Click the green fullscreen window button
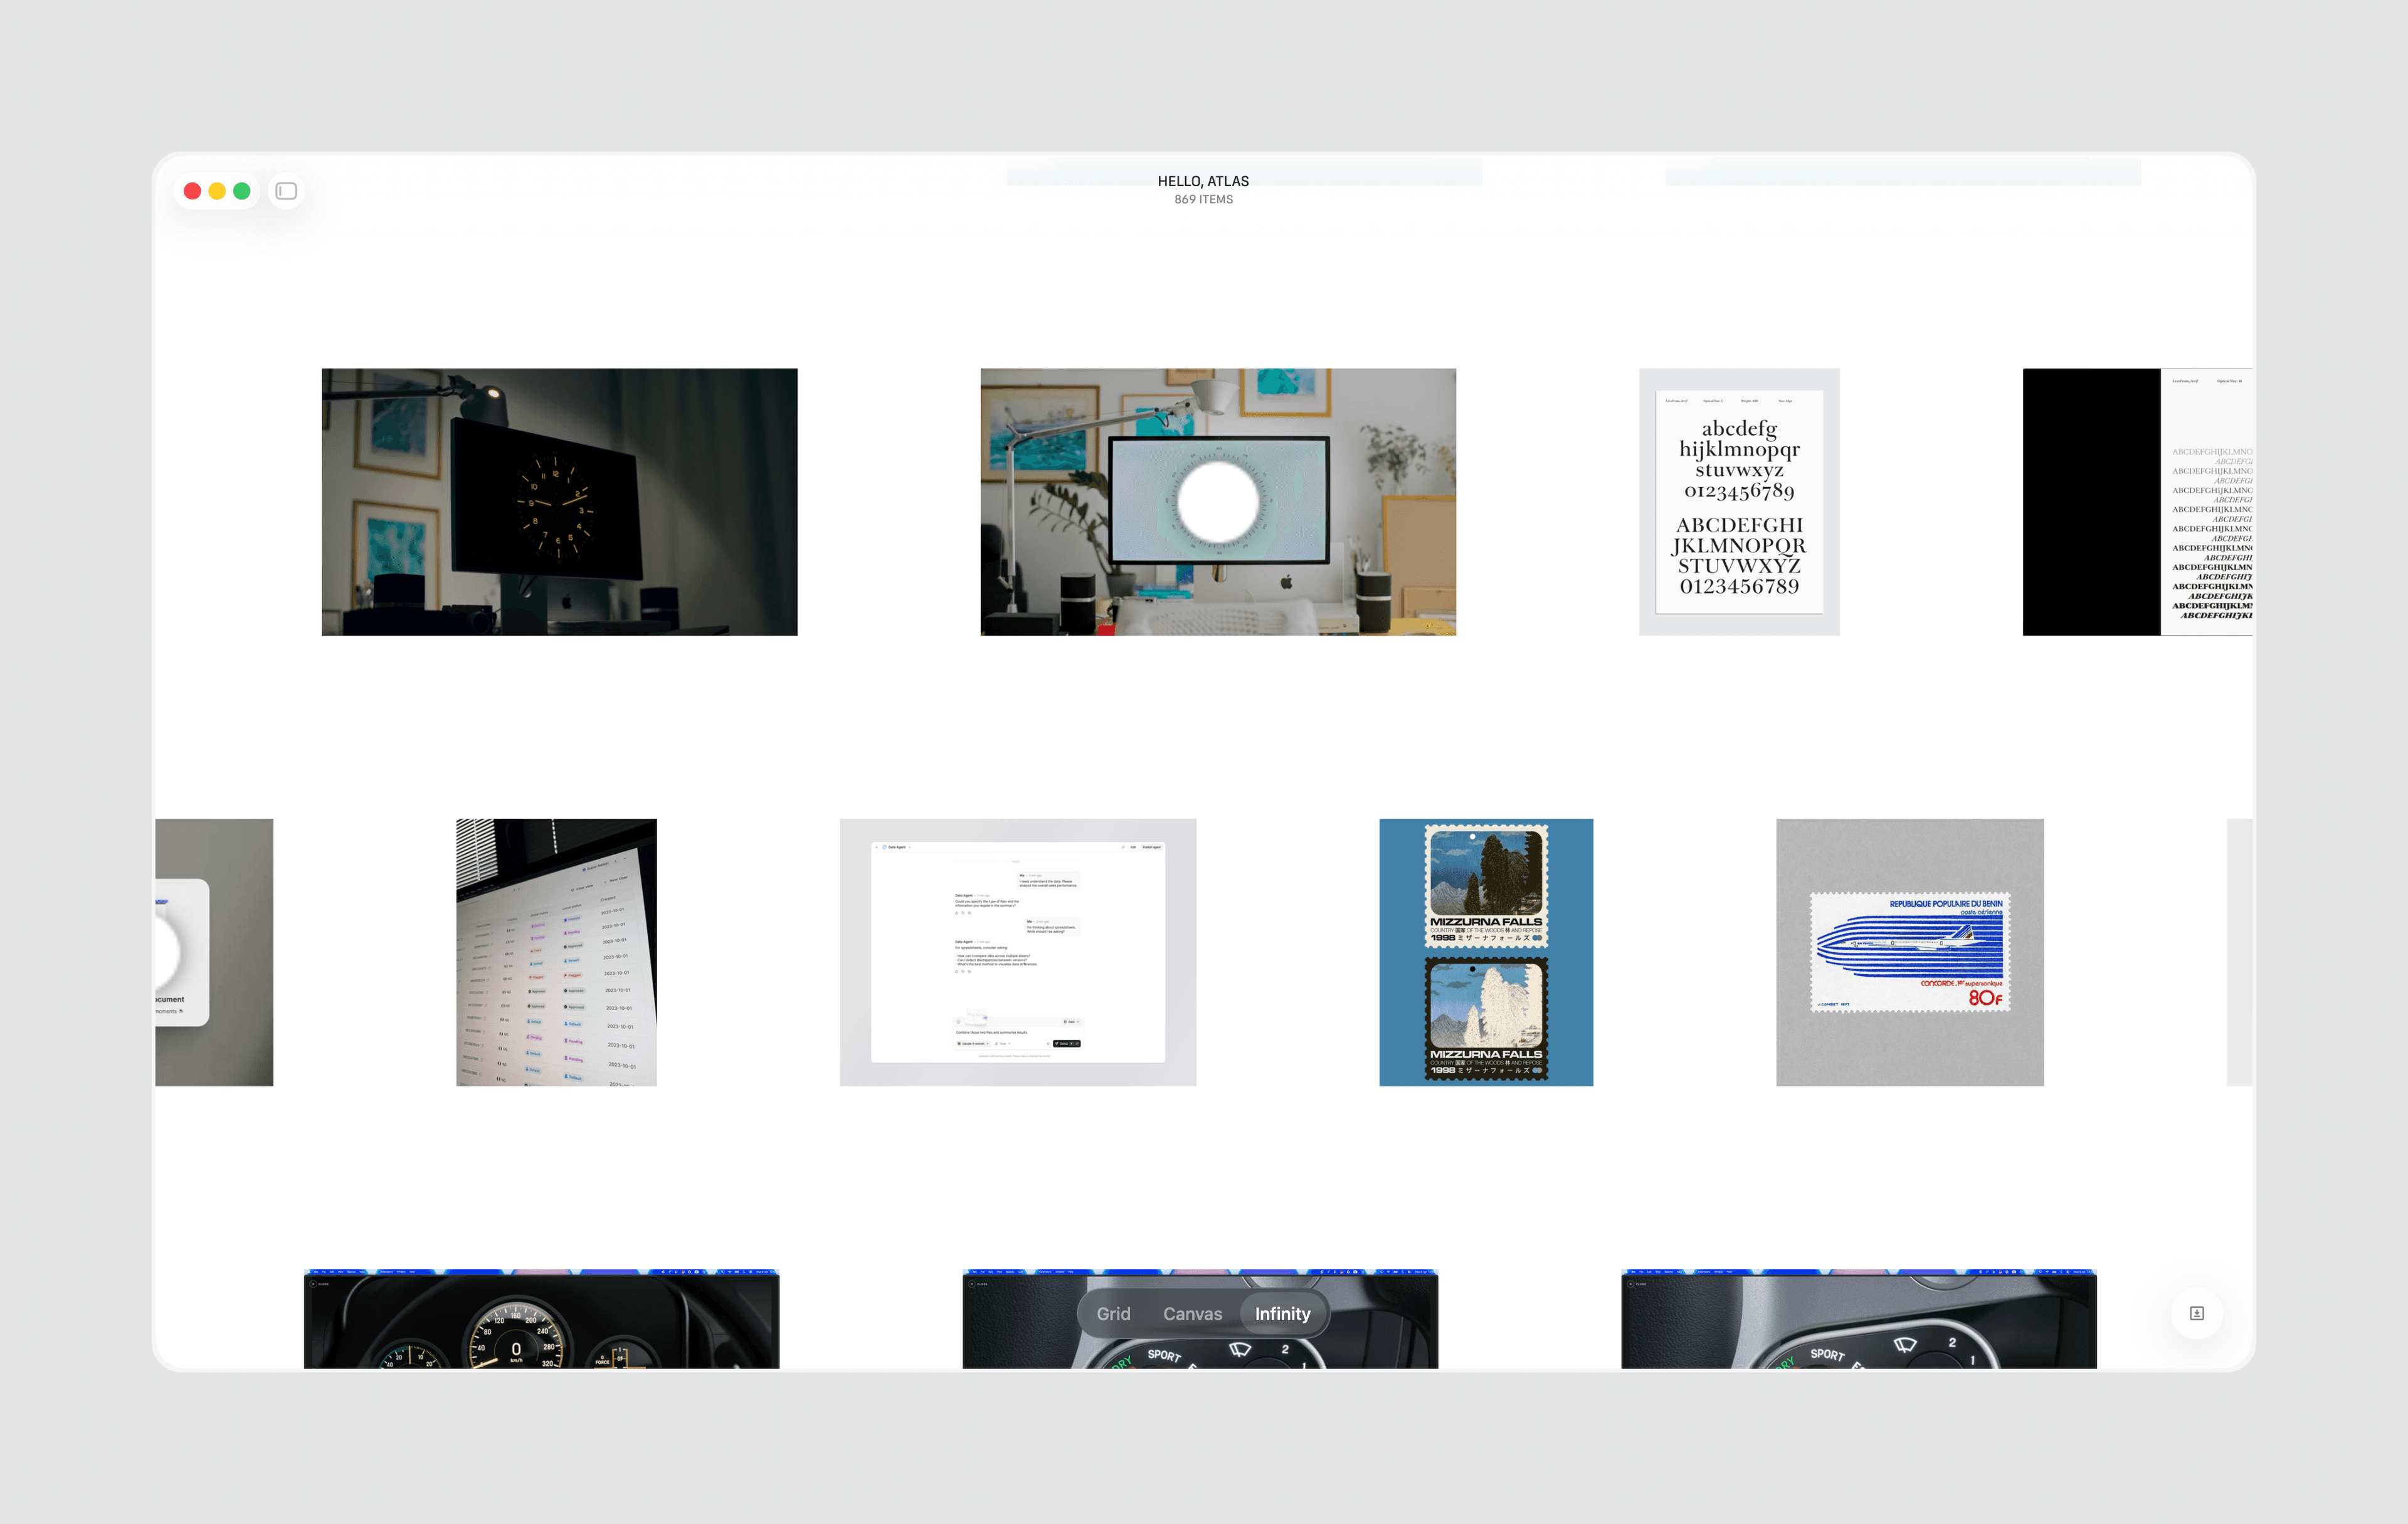The width and height of the screenshot is (2408, 1524). (x=242, y=191)
